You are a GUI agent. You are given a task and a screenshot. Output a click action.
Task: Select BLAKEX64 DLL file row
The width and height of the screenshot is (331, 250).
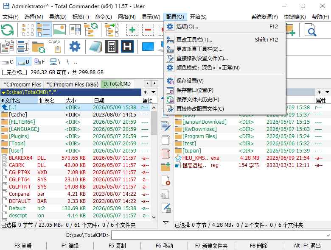pos(76,158)
